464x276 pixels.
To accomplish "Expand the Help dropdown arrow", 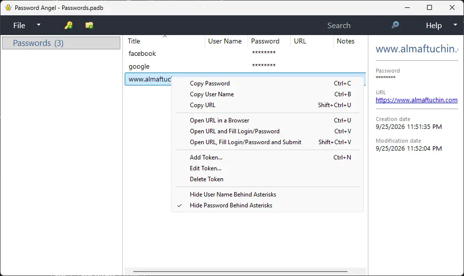I will pos(455,25).
